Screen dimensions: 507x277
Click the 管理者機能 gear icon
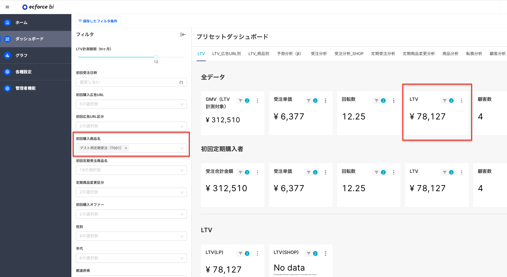click(7, 88)
